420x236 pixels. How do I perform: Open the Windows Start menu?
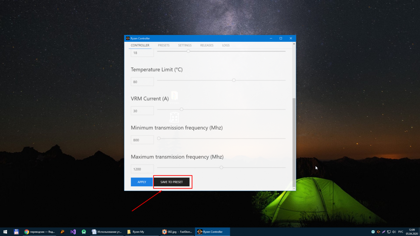[x=5, y=232]
